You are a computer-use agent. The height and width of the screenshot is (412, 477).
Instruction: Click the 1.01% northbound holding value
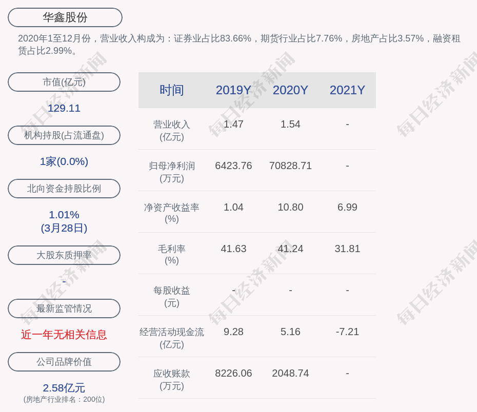point(64,215)
